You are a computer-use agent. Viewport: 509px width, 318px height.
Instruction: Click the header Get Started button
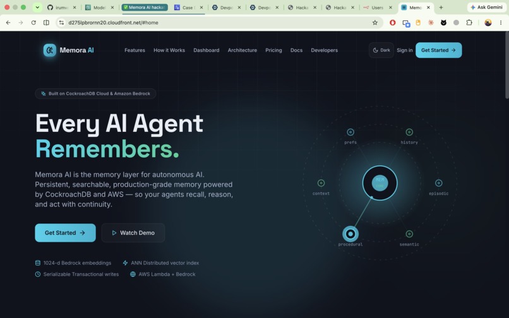pos(438,50)
